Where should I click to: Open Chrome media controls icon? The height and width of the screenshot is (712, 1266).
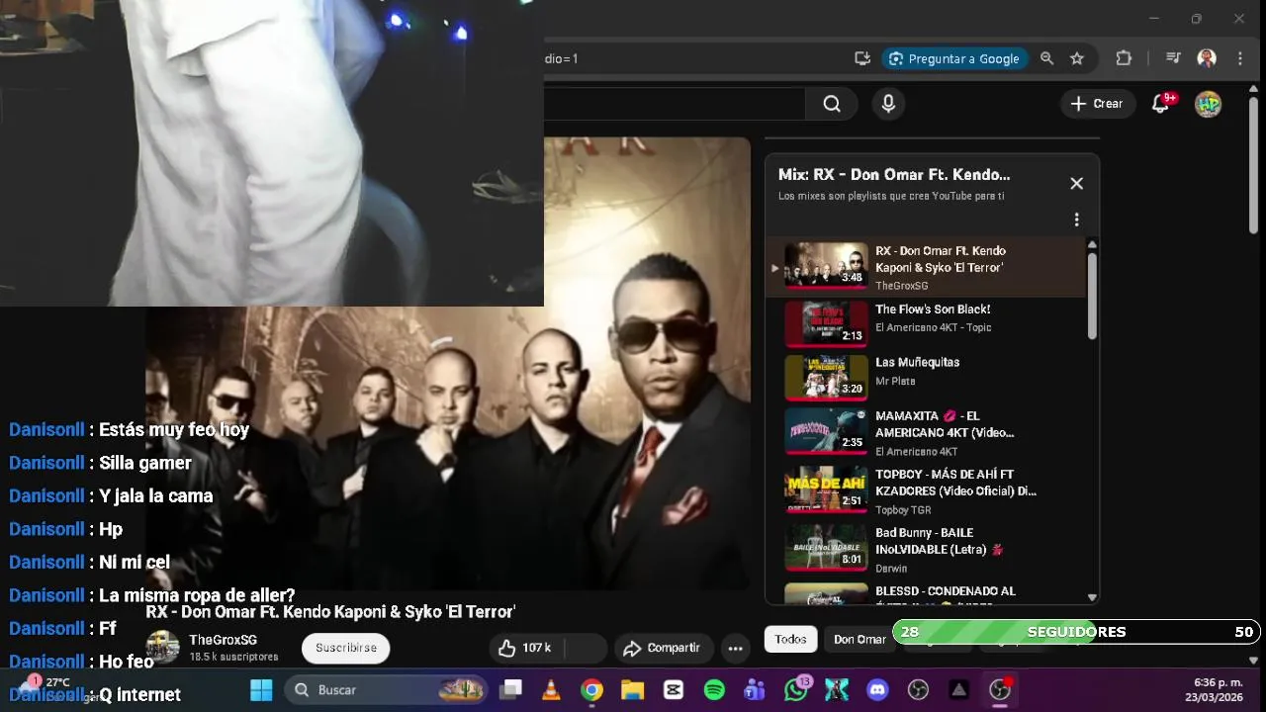(1173, 58)
